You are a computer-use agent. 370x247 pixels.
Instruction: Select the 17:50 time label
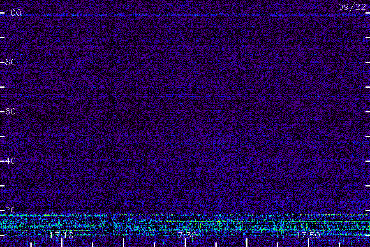[308, 235]
